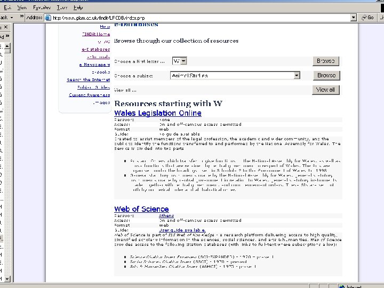Click 'Resources starting with W' heading

pos(168,103)
